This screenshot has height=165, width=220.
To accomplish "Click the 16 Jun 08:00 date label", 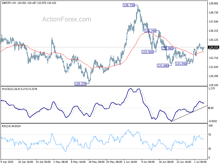I will (166, 162).
